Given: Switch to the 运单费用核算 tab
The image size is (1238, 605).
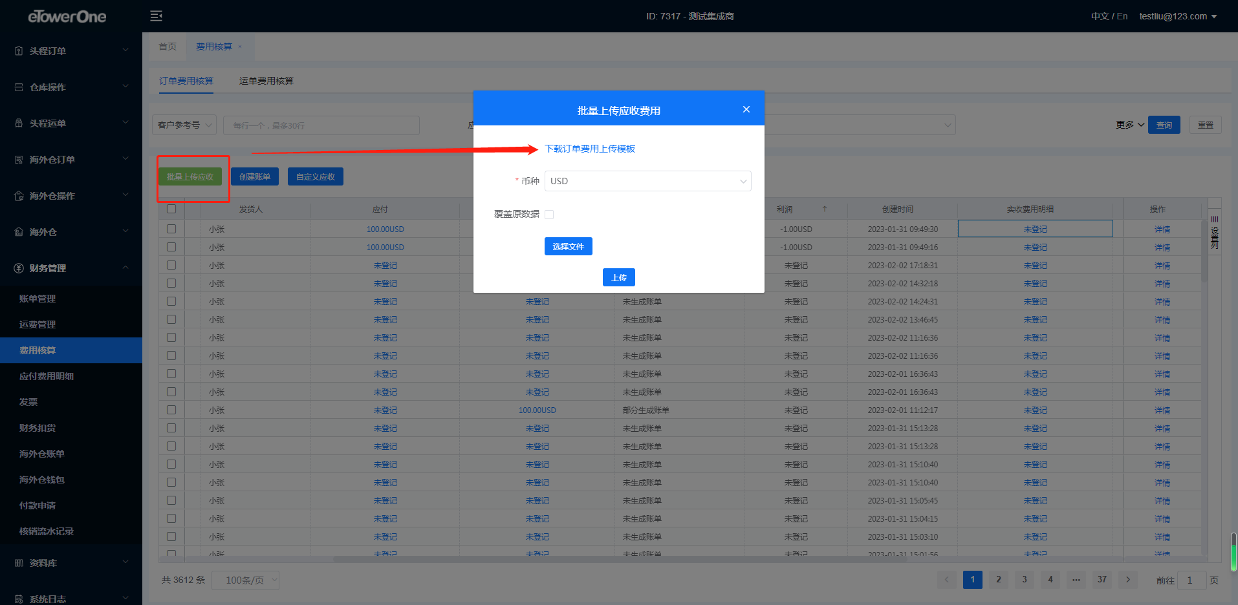Looking at the screenshot, I should (266, 81).
